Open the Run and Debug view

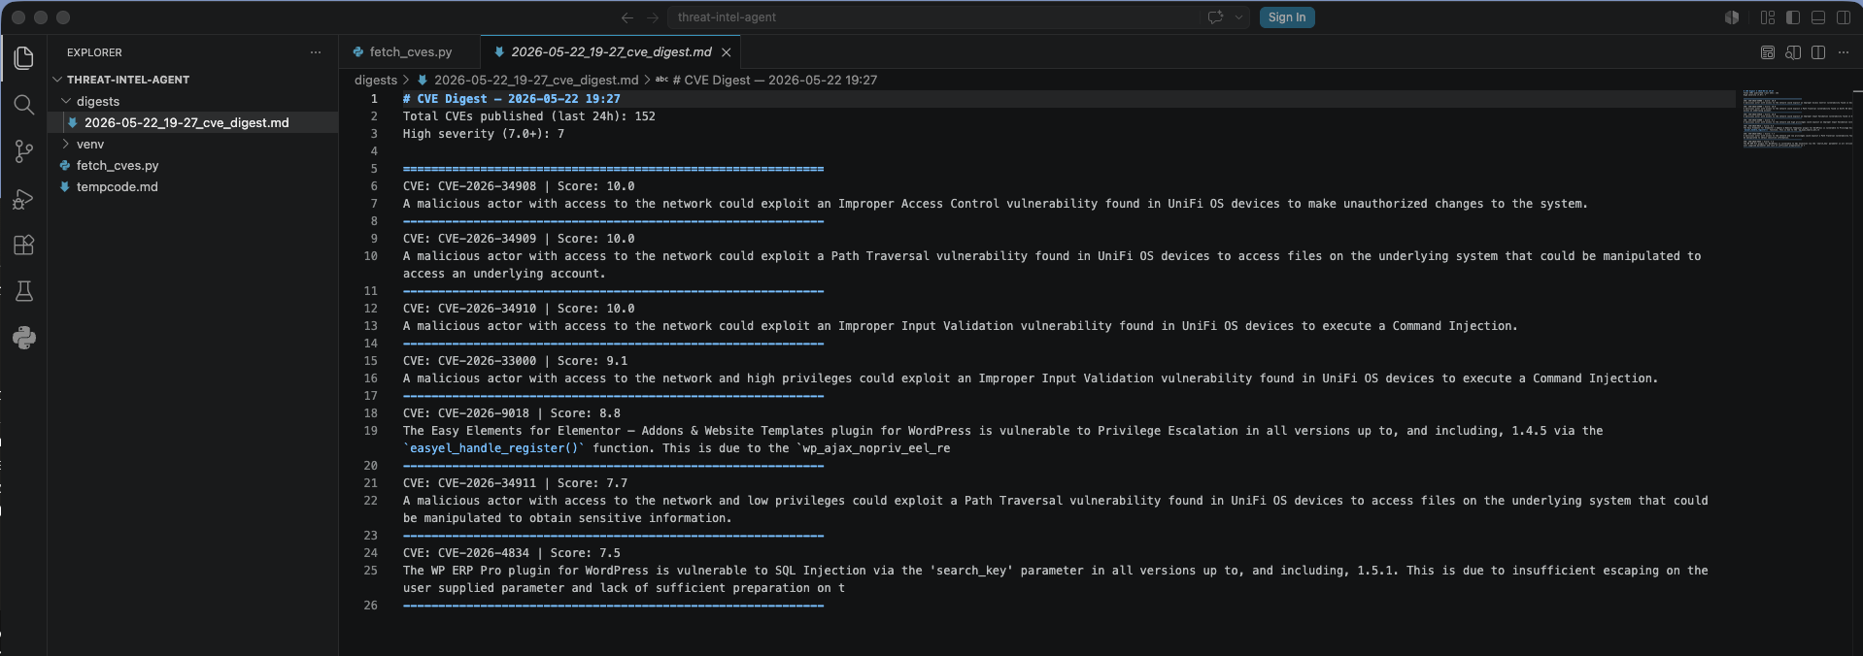(24, 199)
